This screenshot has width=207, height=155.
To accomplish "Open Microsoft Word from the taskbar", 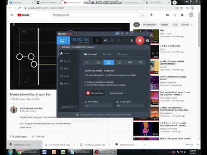I will pos(44,152).
